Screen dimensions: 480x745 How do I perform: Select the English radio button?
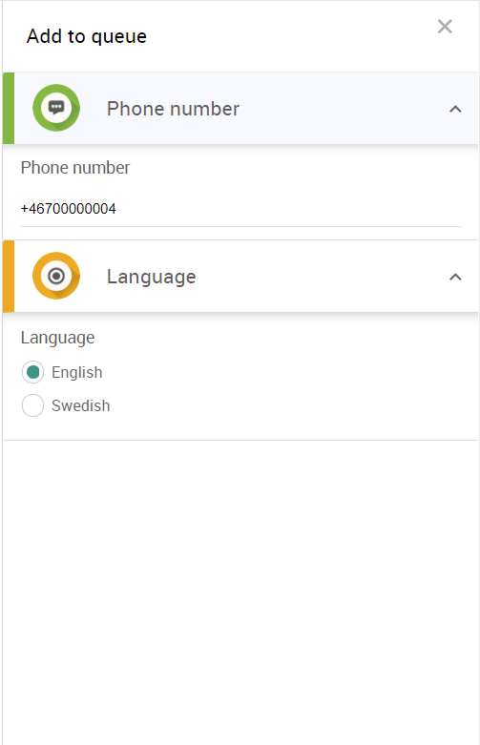coord(32,372)
